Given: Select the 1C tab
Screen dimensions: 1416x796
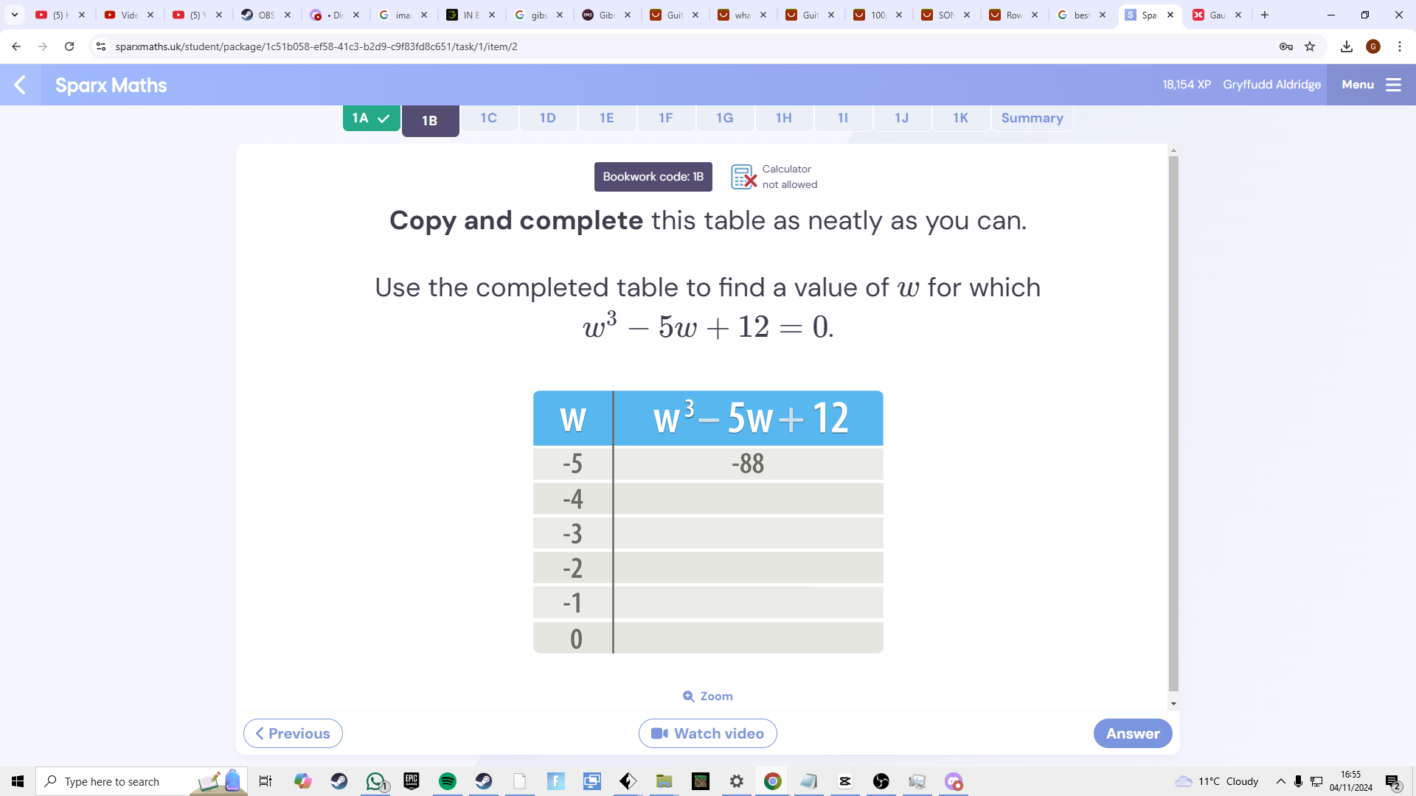Looking at the screenshot, I should coord(488,118).
